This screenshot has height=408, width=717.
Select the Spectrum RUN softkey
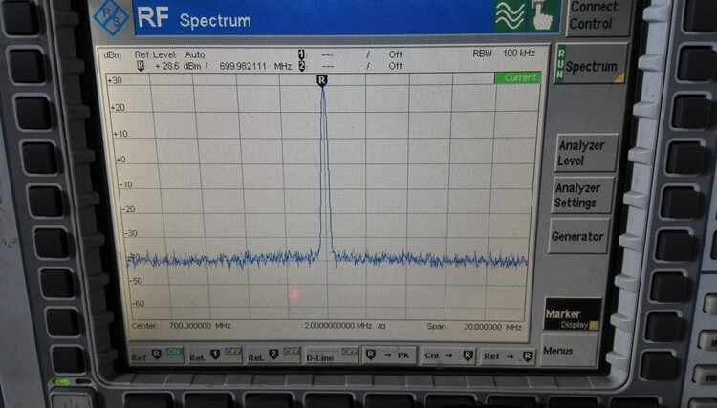click(590, 64)
